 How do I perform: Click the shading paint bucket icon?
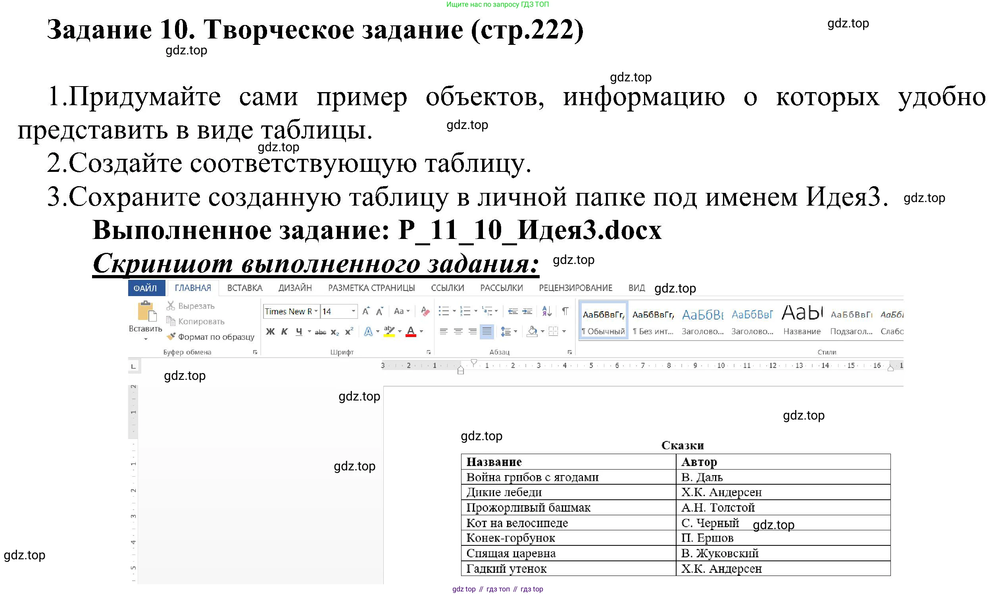tap(532, 331)
